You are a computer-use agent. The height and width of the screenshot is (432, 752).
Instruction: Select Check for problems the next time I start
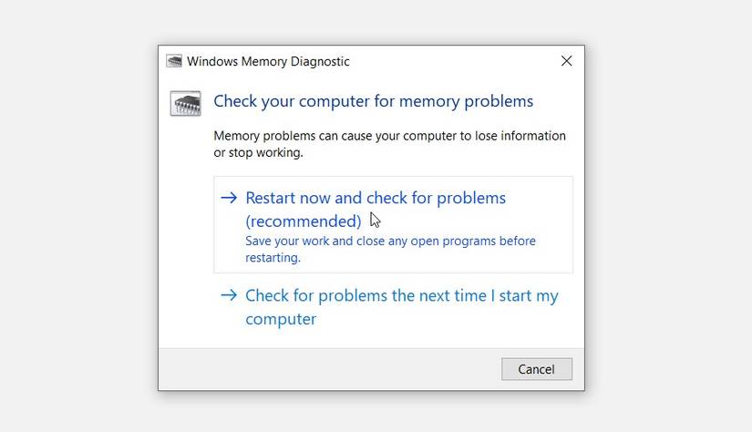(x=401, y=296)
